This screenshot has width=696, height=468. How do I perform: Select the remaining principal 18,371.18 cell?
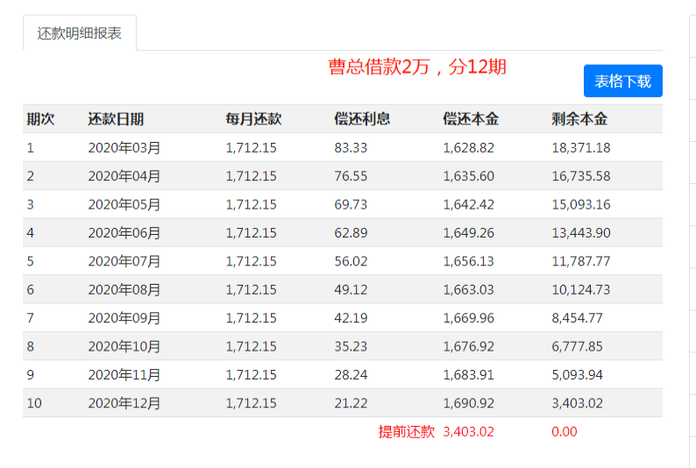click(581, 148)
